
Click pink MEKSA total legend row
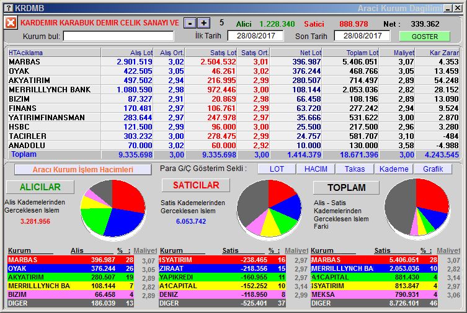click(374, 294)
